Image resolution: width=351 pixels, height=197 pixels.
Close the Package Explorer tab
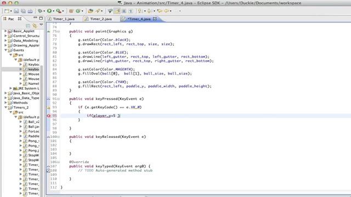pyautogui.click(x=20, y=19)
